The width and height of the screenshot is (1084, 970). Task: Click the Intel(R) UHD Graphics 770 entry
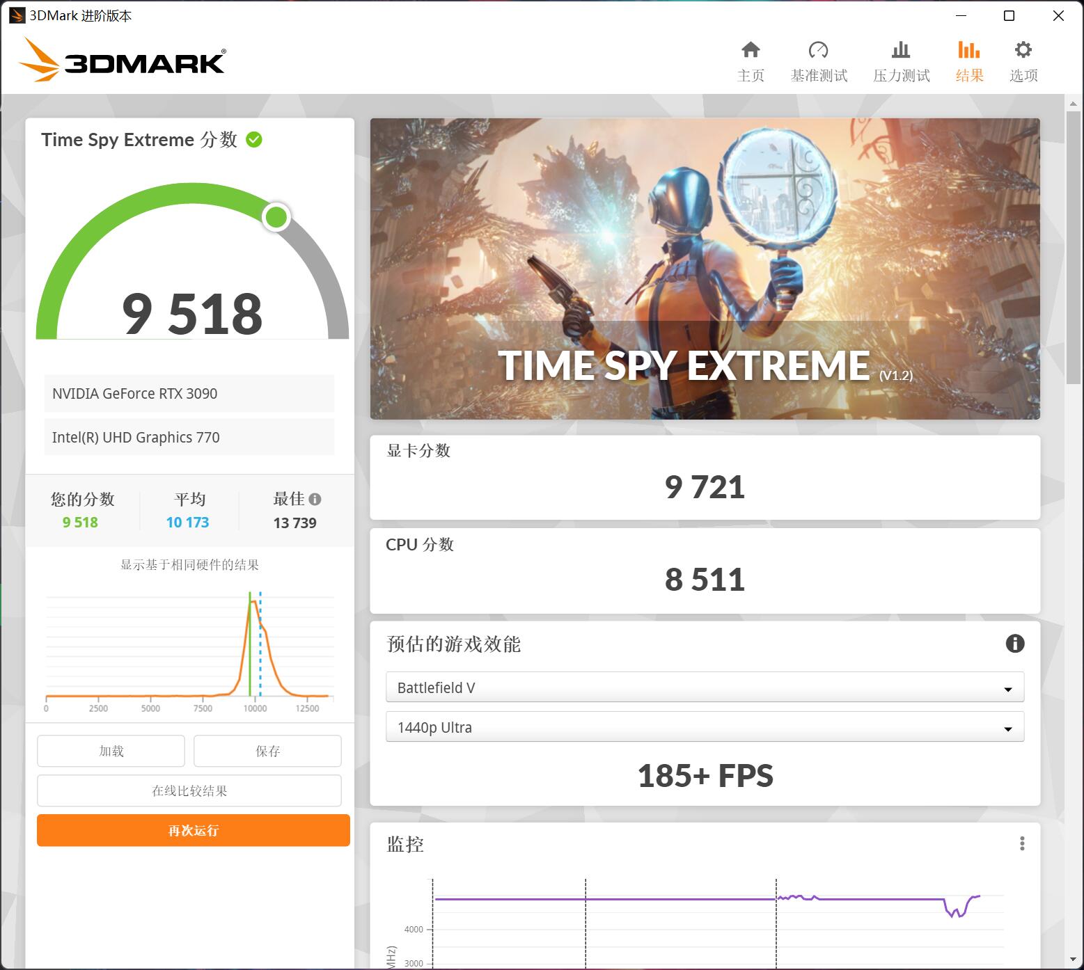coord(189,437)
